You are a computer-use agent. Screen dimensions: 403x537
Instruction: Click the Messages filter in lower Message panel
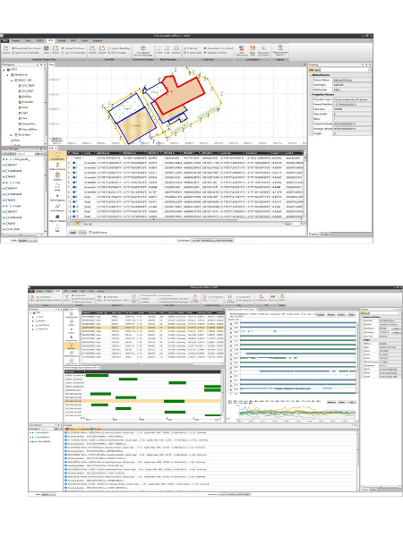(x=97, y=429)
